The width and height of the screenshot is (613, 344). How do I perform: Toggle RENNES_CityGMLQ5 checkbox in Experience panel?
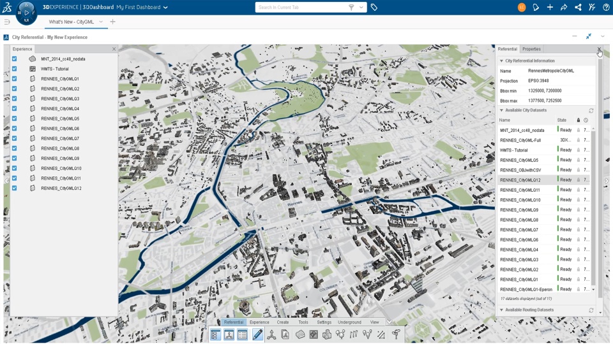click(15, 118)
